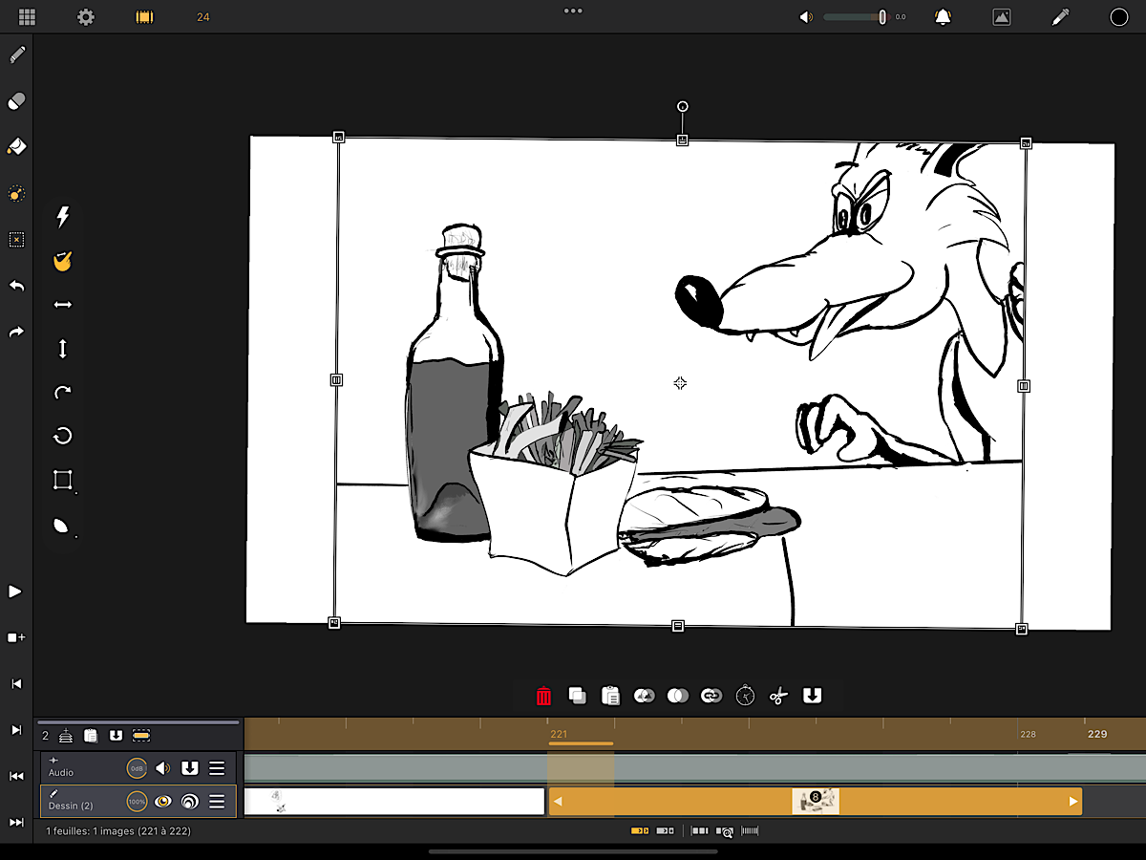This screenshot has width=1146, height=860.
Task: Import audio with Audio layer arrow
Action: click(x=190, y=768)
